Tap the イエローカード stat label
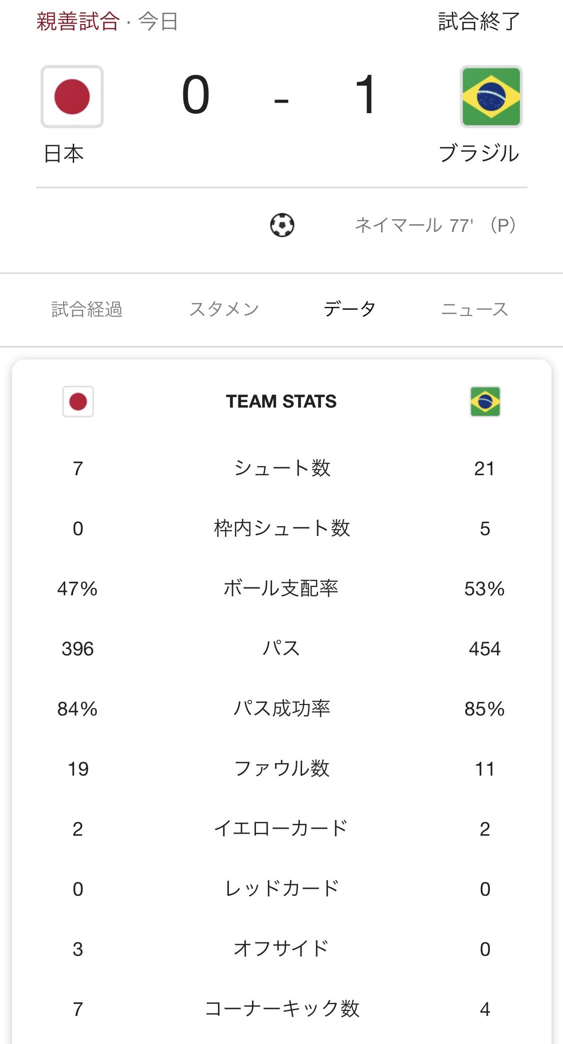 [x=281, y=829]
